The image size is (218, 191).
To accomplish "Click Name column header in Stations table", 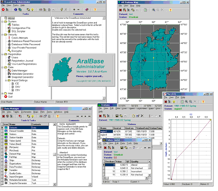I will [106, 128].
